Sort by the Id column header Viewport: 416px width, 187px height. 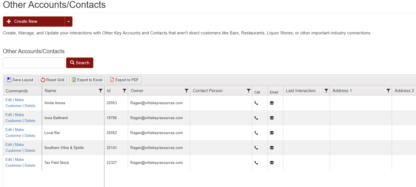[x=109, y=91]
